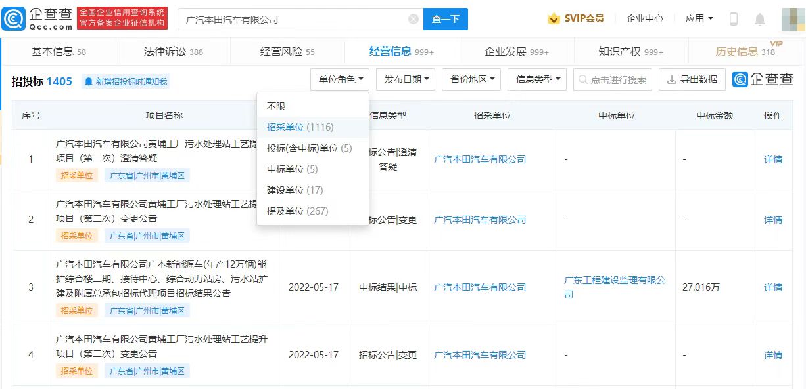Screen dimensions: 806x389
Task: Switch to 企业发展 tab
Action: point(517,51)
